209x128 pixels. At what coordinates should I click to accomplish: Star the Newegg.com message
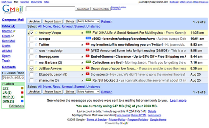[x=36, y=56]
